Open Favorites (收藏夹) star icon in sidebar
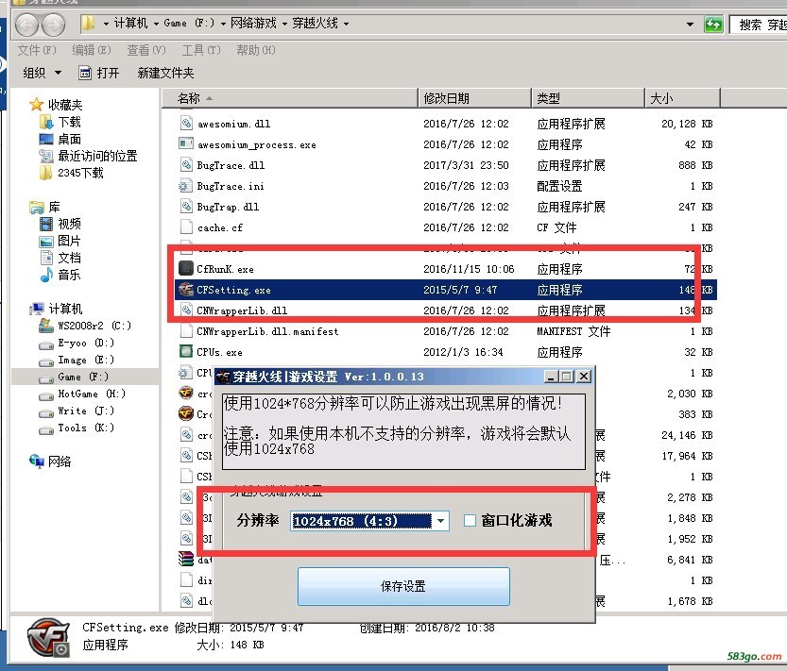The width and height of the screenshot is (787, 671). coord(36,105)
